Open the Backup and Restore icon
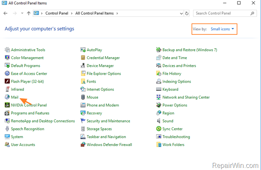The height and width of the screenshot is (170, 261). 159,50
